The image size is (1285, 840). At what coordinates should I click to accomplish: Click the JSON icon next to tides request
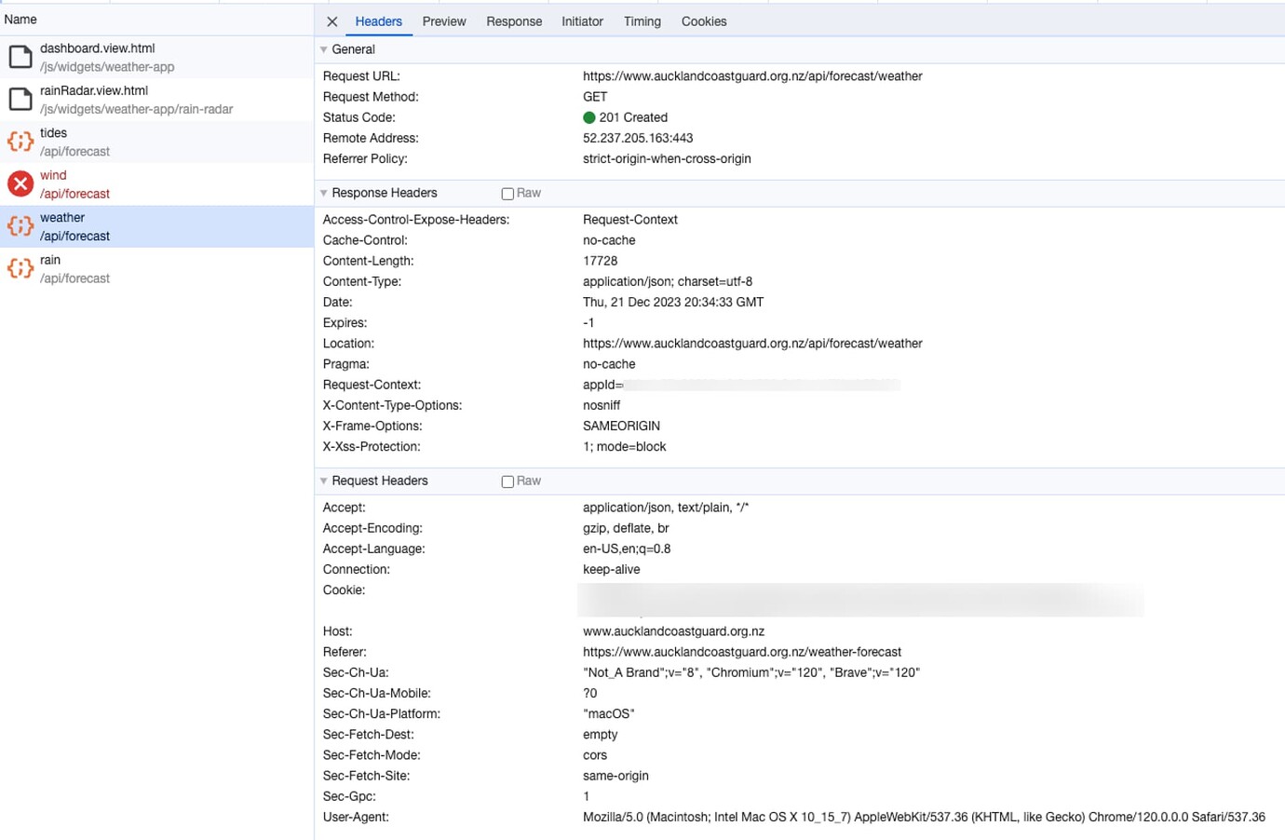pos(21,141)
